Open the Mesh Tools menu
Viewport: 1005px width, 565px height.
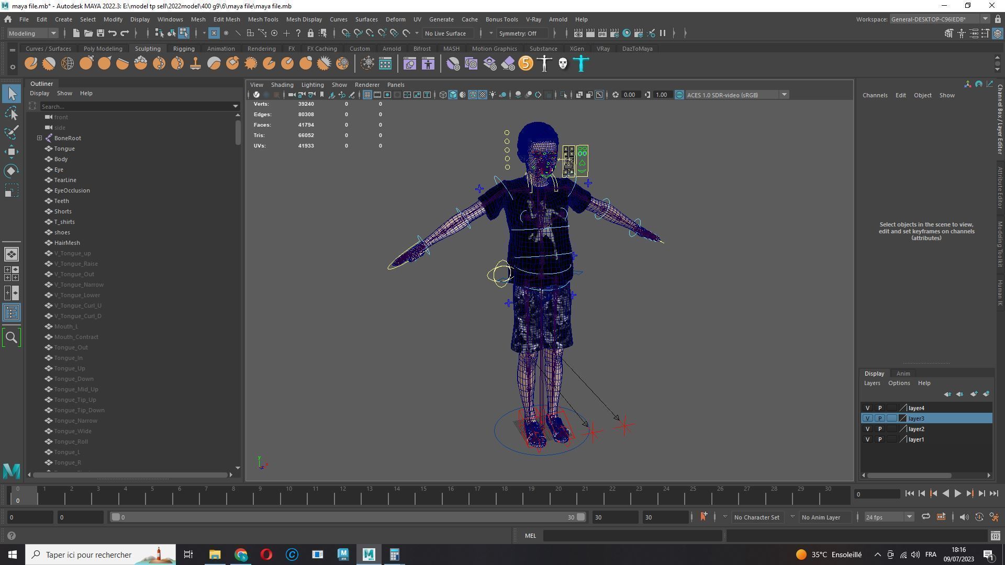[263, 19]
